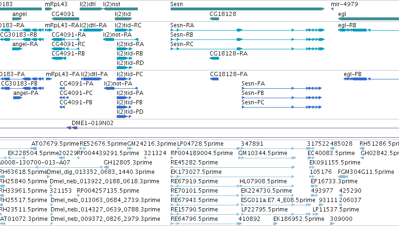Click the mRpL43-RA transcript label

pyautogui.click(x=62, y=25)
